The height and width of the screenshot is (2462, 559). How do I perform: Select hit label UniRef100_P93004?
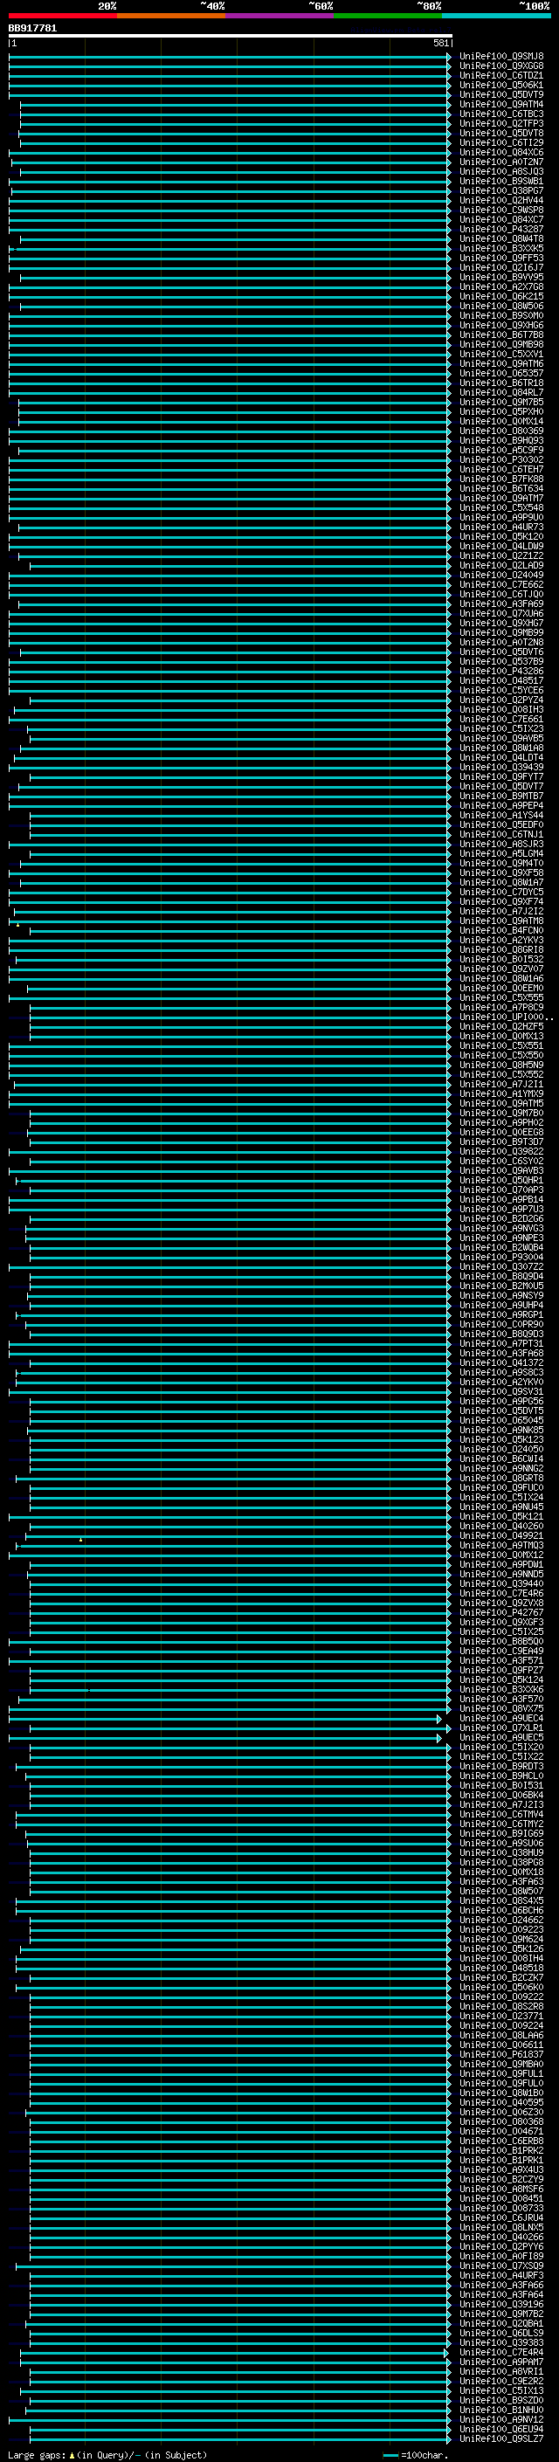(501, 1258)
